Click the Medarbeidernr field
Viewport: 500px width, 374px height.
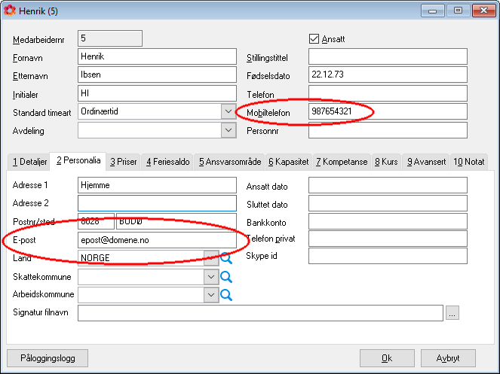coord(110,38)
